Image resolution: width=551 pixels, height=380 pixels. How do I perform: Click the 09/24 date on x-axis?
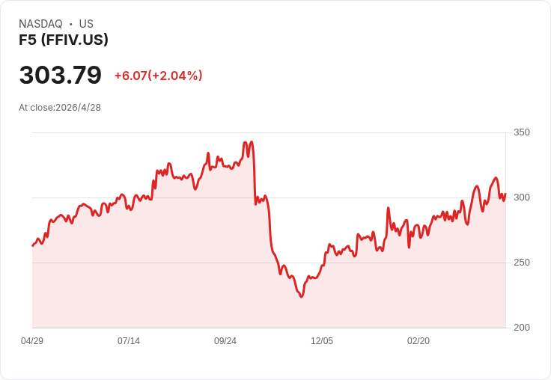225,341
